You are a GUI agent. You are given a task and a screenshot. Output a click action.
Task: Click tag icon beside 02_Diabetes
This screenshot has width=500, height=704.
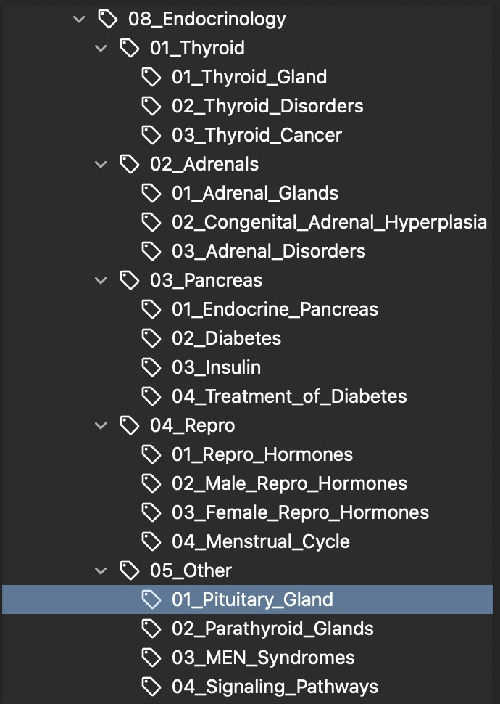click(151, 338)
